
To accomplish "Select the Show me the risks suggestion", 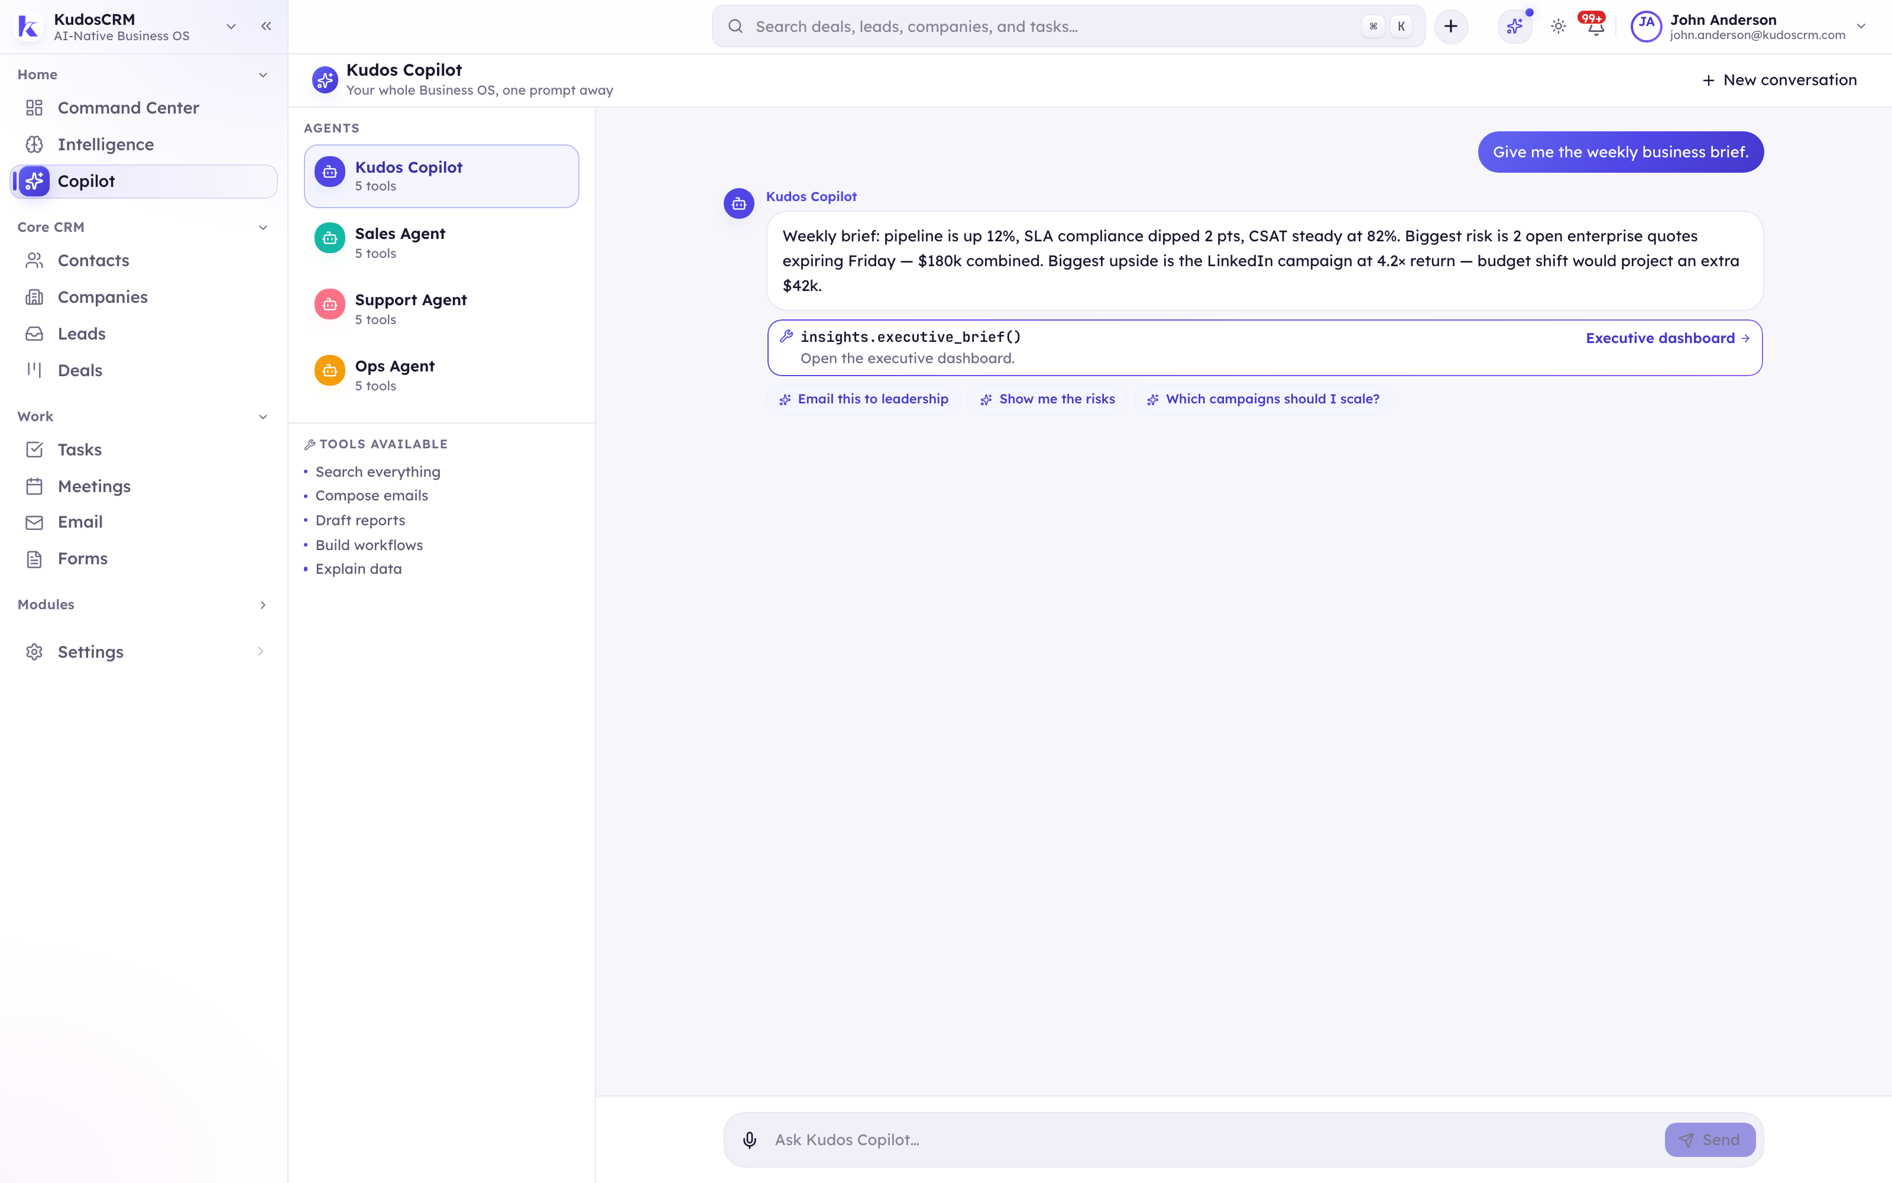I will click(x=1048, y=399).
